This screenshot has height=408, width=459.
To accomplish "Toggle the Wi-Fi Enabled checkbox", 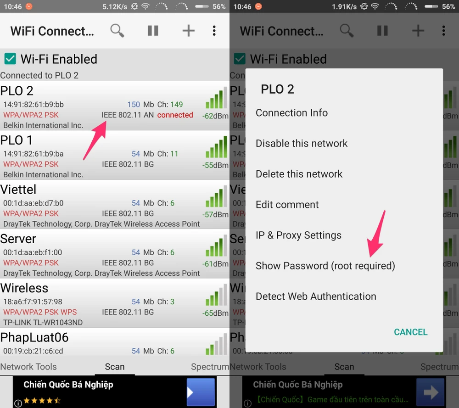I will tap(10, 59).
